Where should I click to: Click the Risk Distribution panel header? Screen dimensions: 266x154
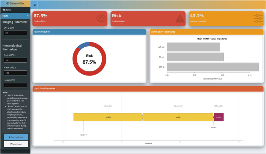(x=89, y=32)
